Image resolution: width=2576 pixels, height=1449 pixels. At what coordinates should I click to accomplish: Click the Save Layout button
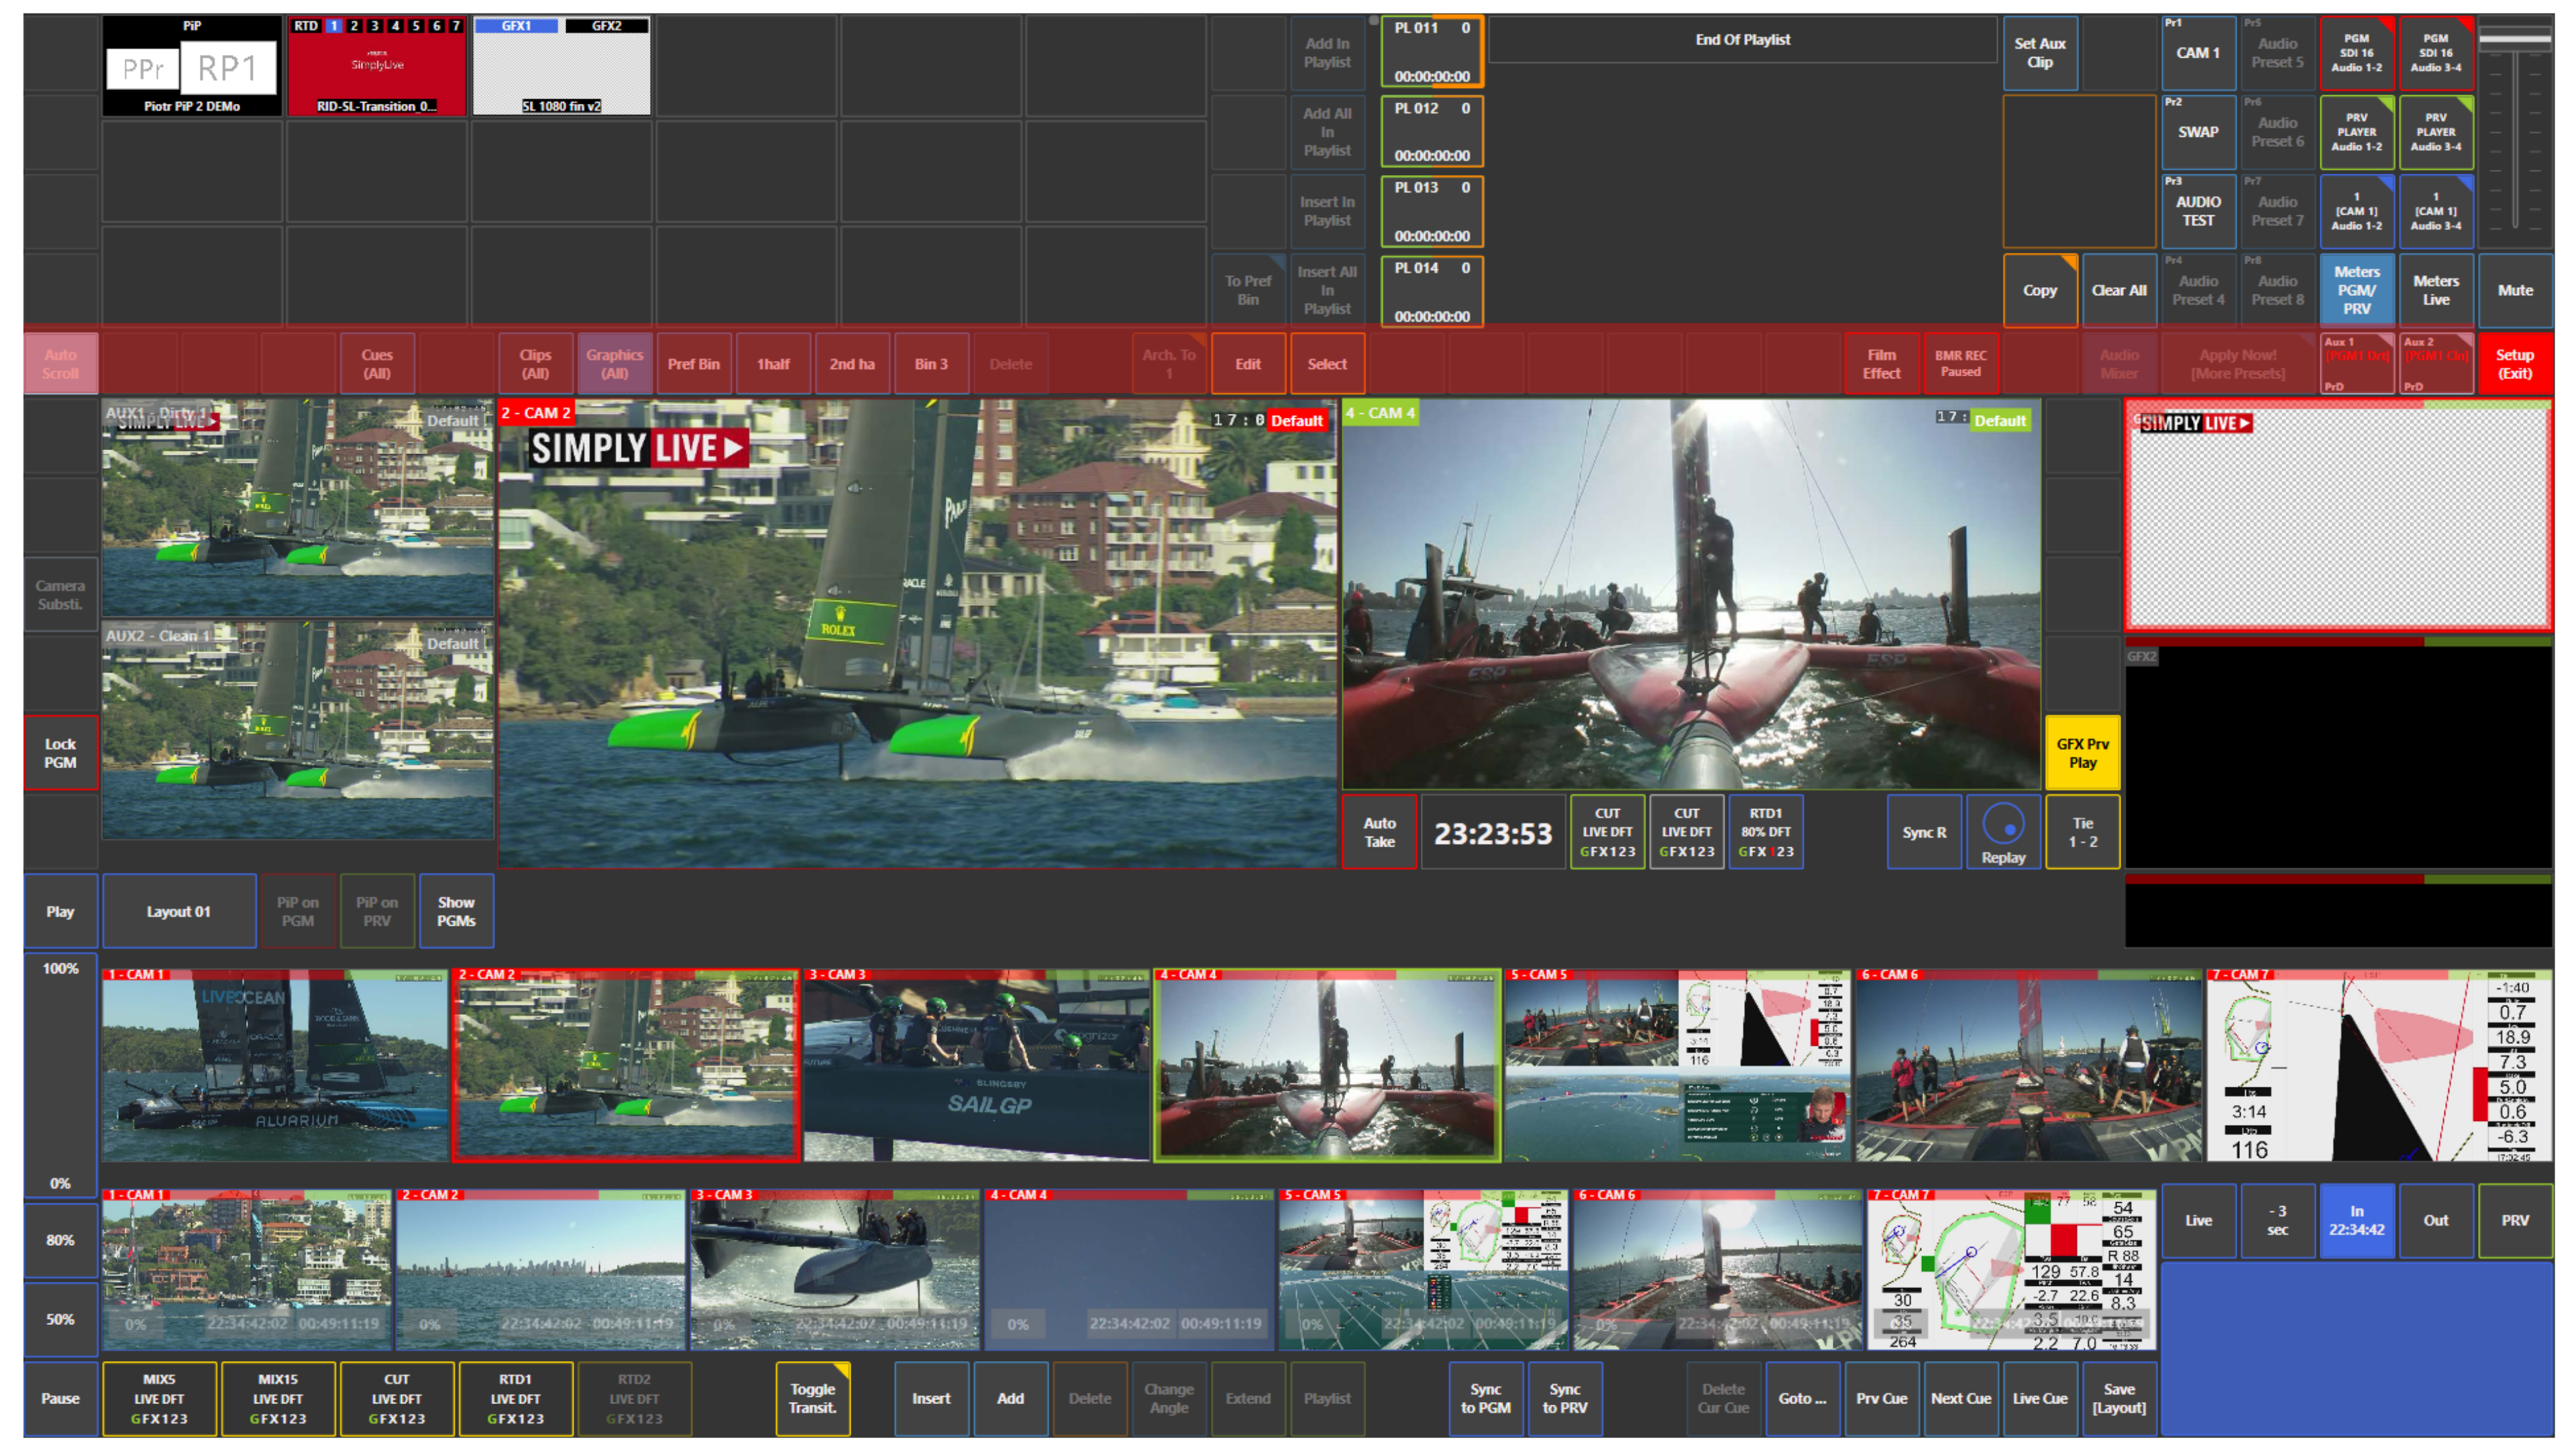pyautogui.click(x=2119, y=1398)
